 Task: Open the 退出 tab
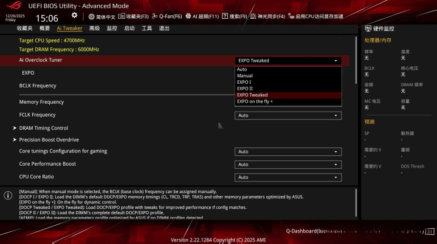164,28
